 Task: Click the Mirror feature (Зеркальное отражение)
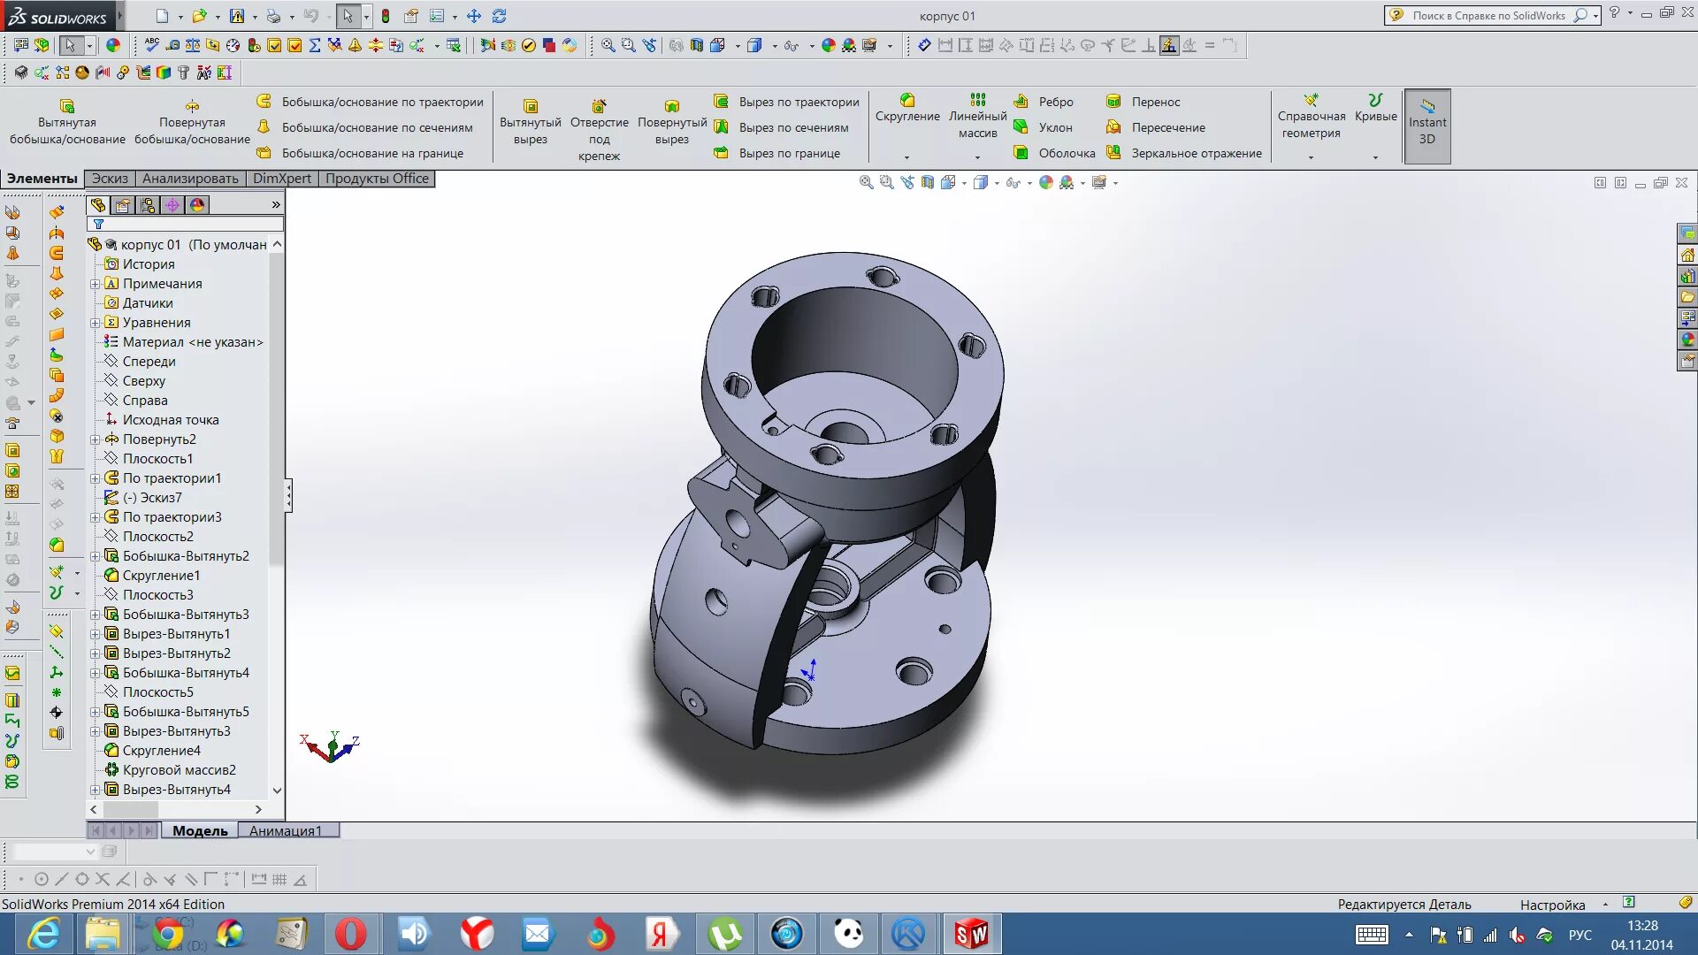tap(1113, 153)
